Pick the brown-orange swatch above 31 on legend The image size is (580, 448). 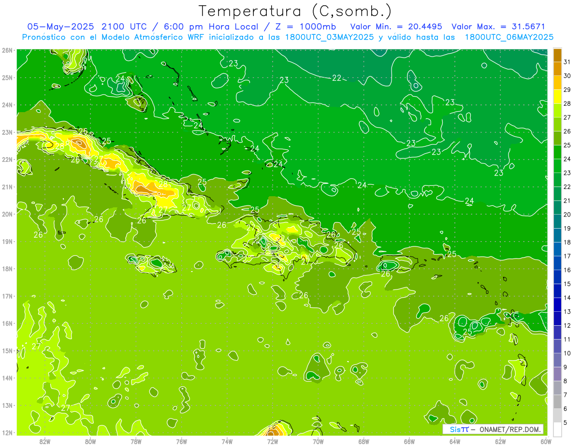(x=557, y=55)
